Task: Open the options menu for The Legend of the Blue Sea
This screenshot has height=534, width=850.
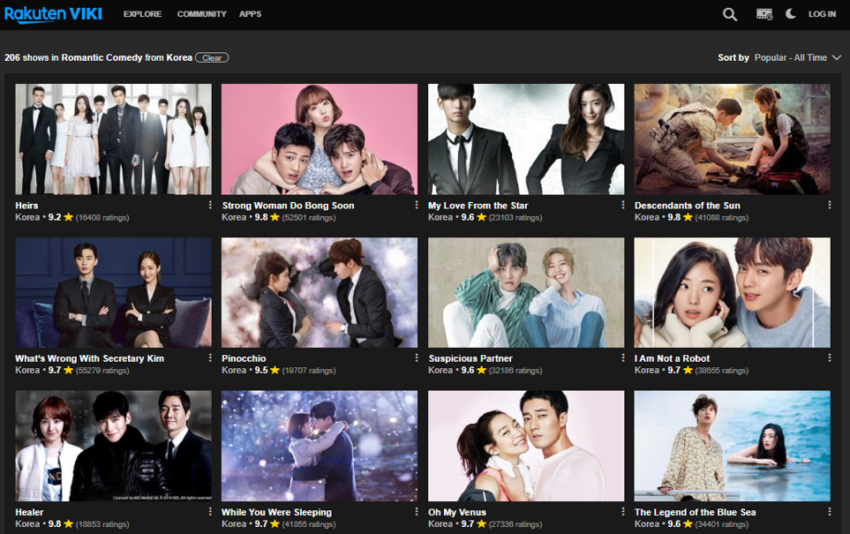Action: 829,511
